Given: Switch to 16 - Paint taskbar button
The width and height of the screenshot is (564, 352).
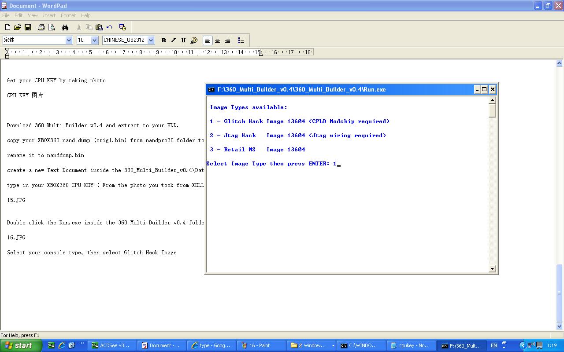Looking at the screenshot, I should 260,345.
